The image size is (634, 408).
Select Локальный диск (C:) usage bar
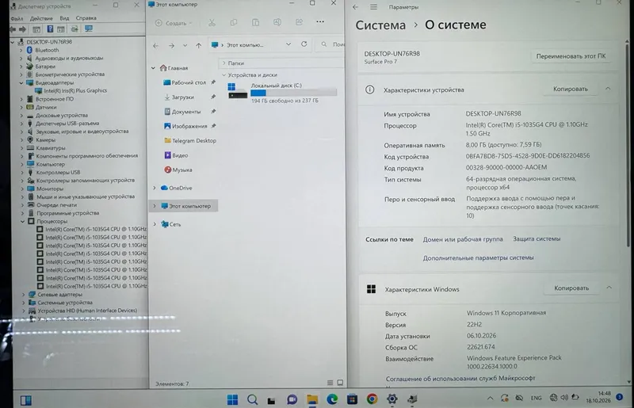point(293,93)
